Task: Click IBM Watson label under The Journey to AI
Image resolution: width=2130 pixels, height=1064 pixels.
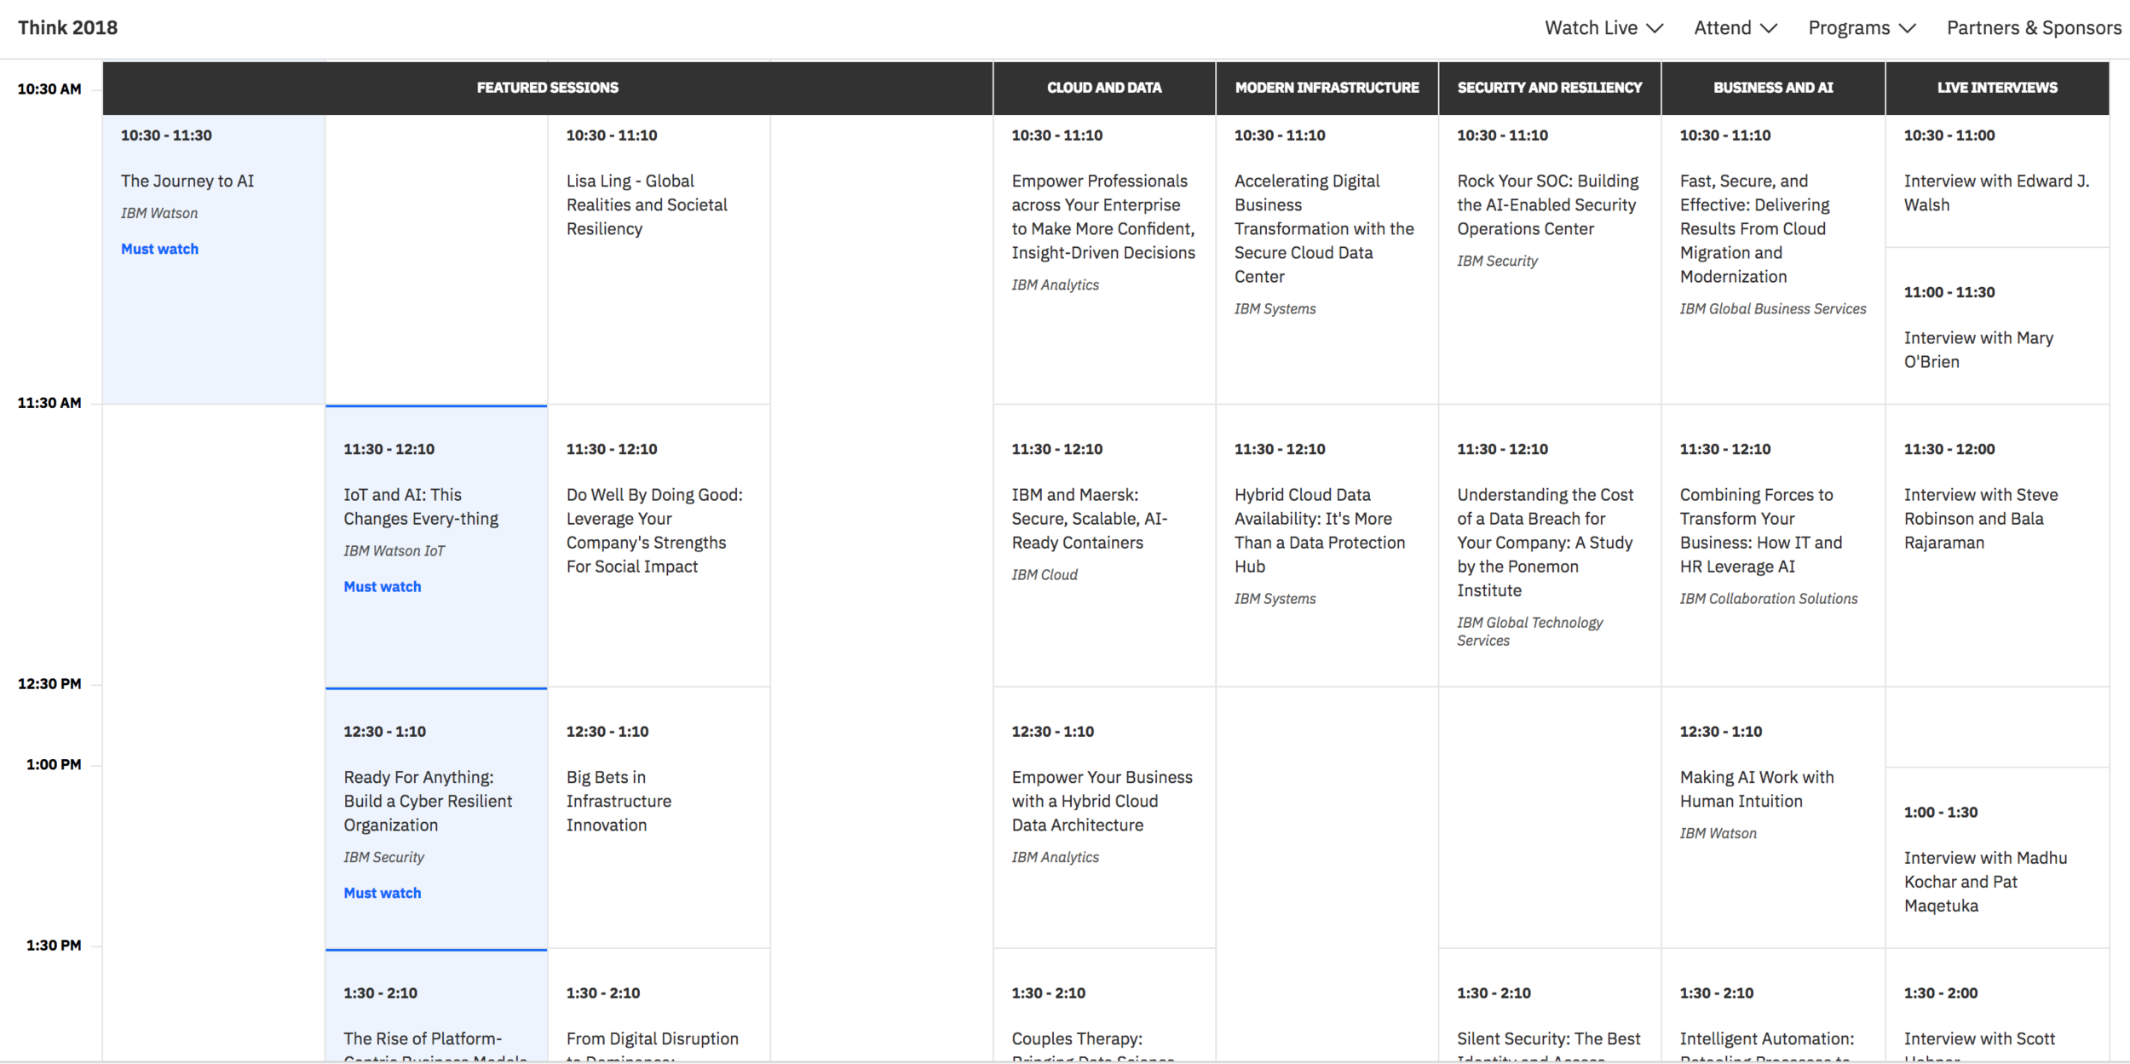Action: click(x=159, y=213)
